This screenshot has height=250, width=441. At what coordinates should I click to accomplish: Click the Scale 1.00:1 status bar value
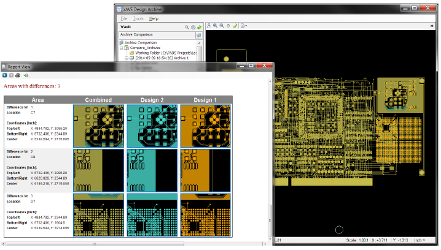click(x=357, y=240)
